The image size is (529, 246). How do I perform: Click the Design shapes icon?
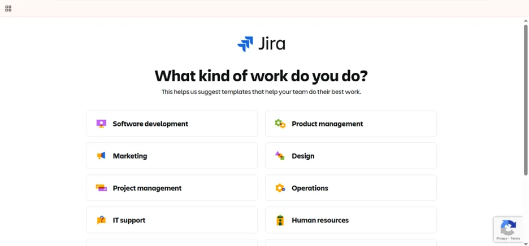coord(280,156)
